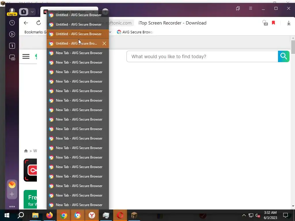Launch the screenshot tool in sidebar
Viewport: 295px width, 221px height.
click(x=12, y=57)
